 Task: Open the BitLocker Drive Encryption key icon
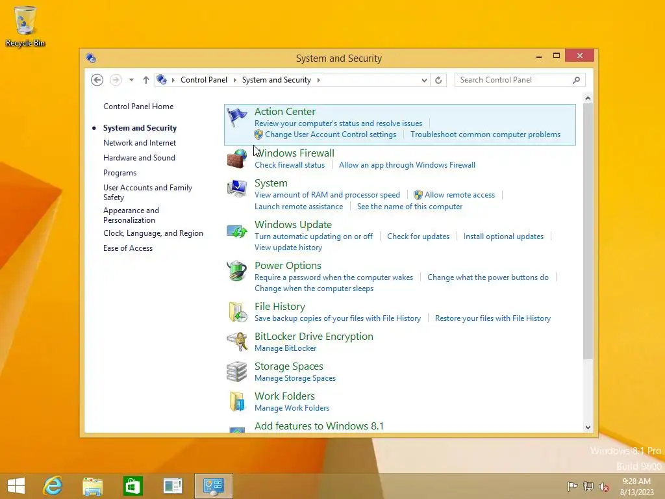[236, 342]
